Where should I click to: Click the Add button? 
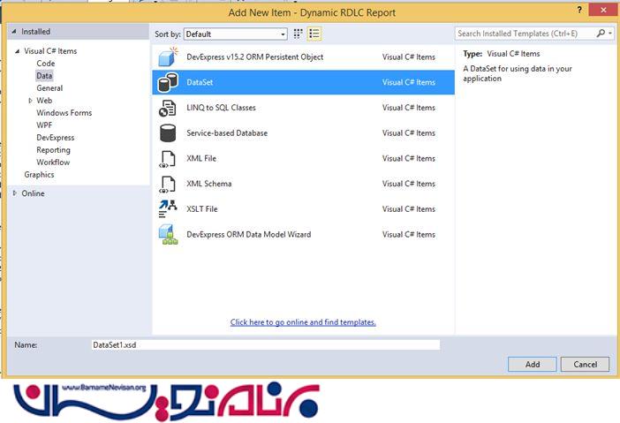point(532,364)
